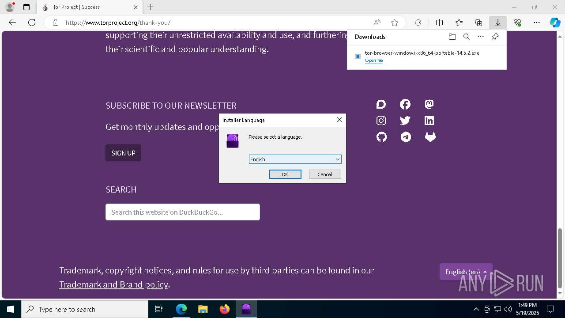Select Tor installer taskbar icon
The image size is (565, 318).
(246, 309)
